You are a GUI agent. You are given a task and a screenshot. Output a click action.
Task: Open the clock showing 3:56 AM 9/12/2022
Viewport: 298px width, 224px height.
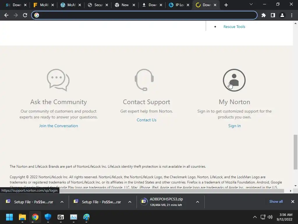click(285, 217)
